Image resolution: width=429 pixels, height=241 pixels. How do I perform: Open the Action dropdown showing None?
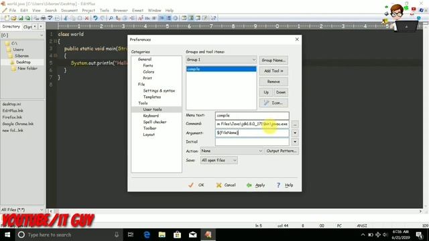[x=232, y=151]
